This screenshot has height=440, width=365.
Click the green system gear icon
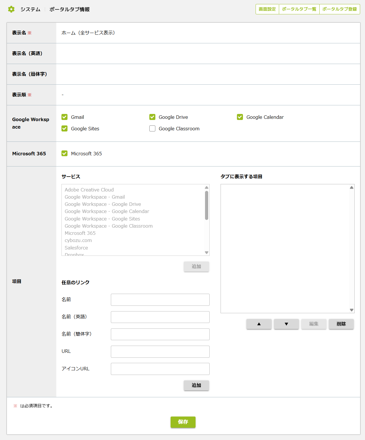[11, 9]
